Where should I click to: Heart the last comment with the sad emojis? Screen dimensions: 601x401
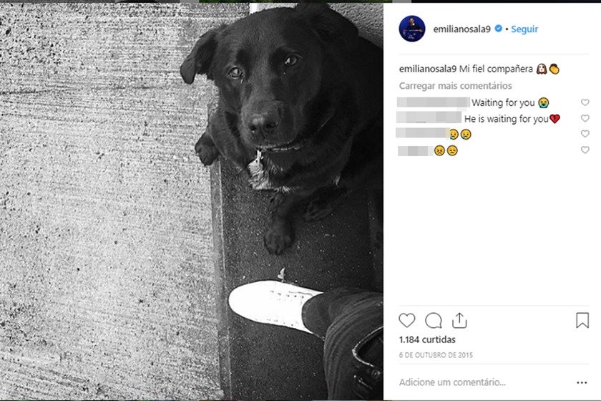pyautogui.click(x=585, y=150)
